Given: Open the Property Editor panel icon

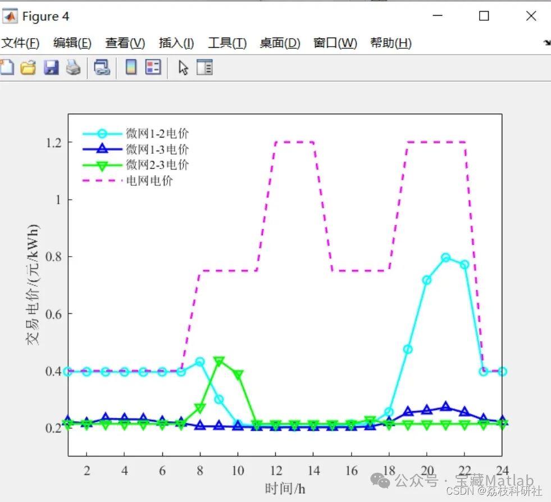Looking at the screenshot, I should 206,67.
